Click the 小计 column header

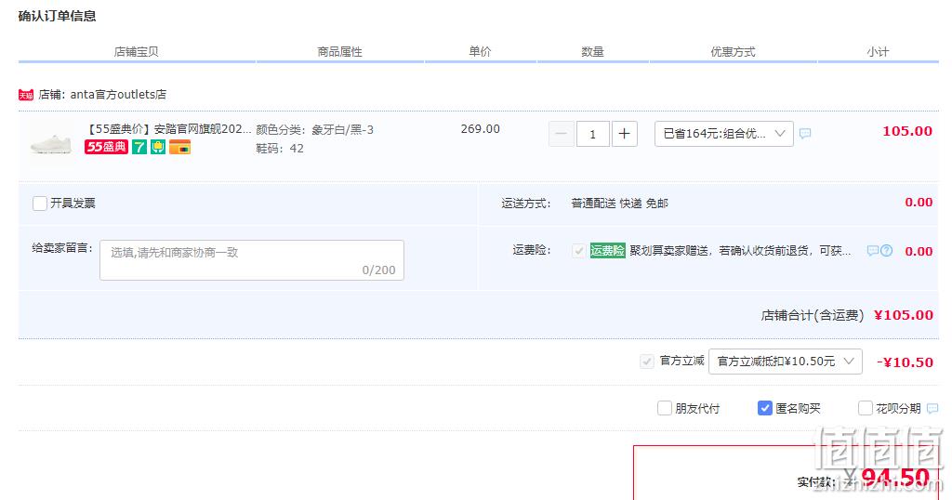(x=878, y=51)
